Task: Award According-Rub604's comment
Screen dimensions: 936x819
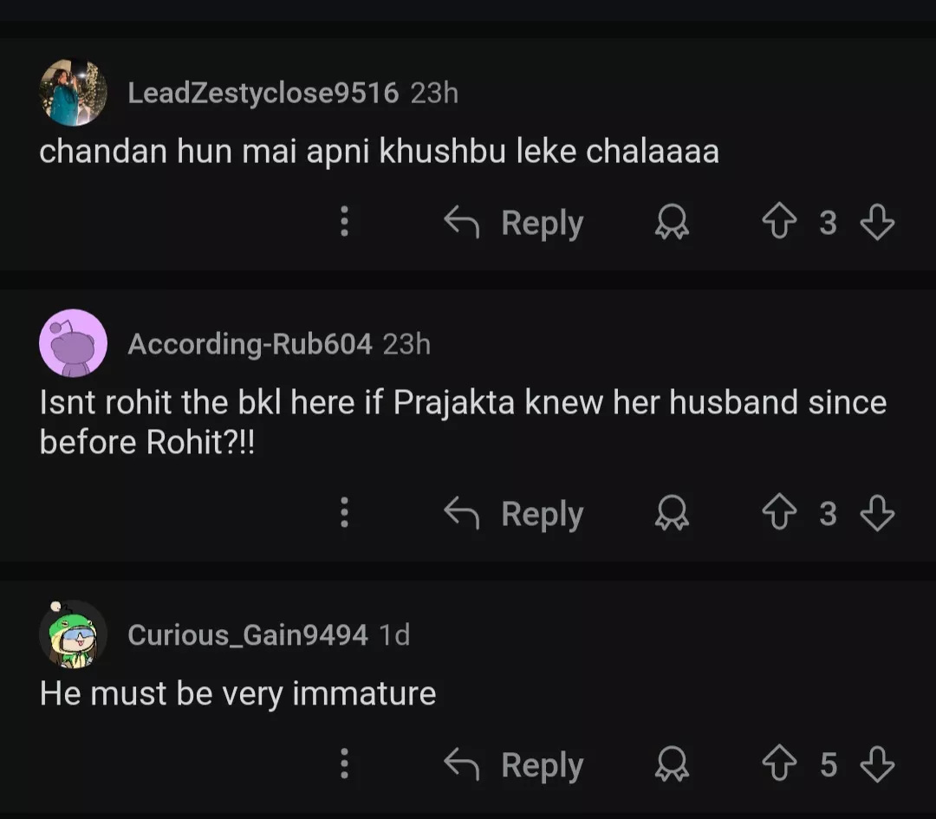Action: pyautogui.click(x=671, y=514)
